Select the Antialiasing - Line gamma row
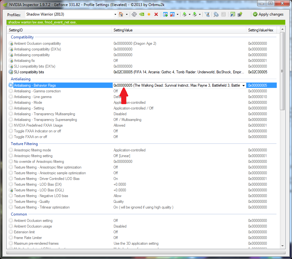 point(142,97)
